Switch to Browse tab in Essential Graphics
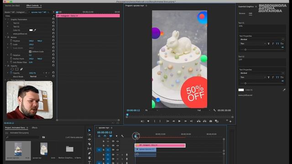The image size is (292, 164). pos(242,13)
